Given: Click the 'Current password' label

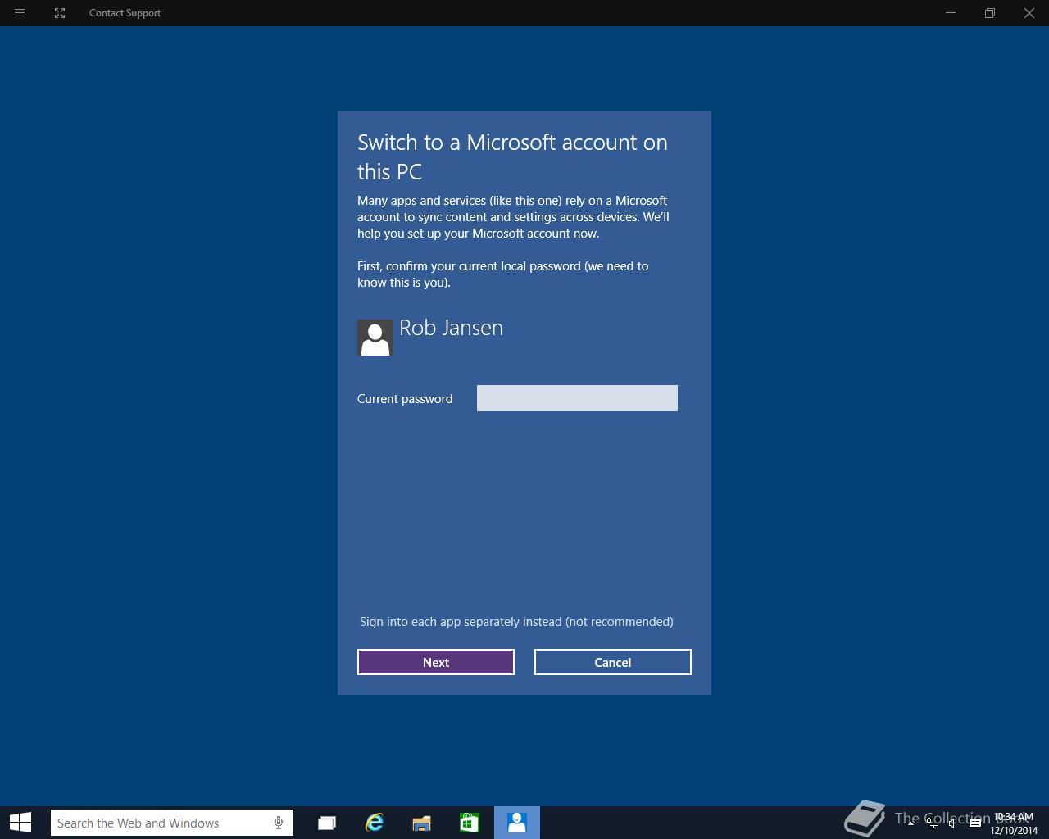Looking at the screenshot, I should click(405, 399).
